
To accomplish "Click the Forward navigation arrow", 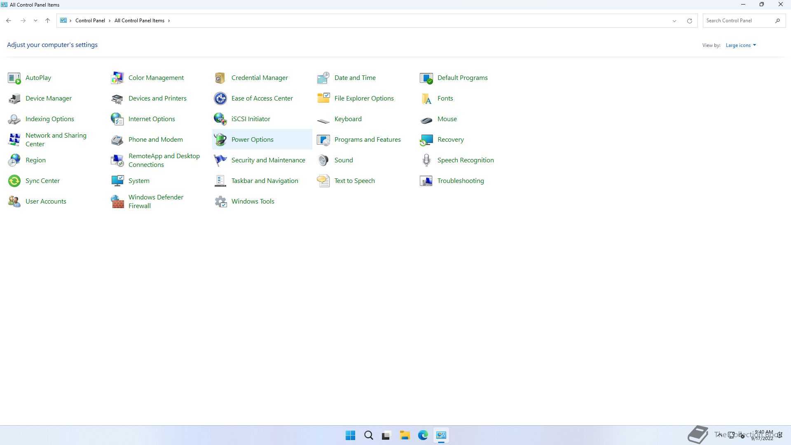I will pos(23,21).
